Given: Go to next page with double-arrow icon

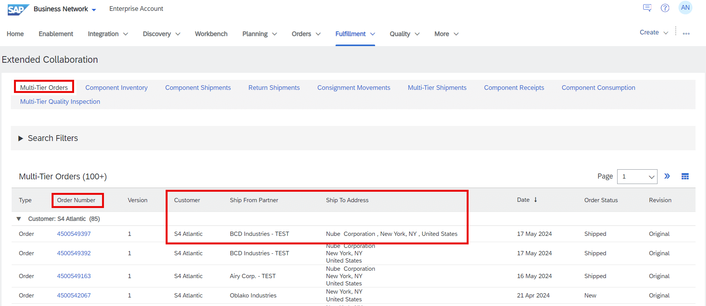Looking at the screenshot, I should 667,177.
